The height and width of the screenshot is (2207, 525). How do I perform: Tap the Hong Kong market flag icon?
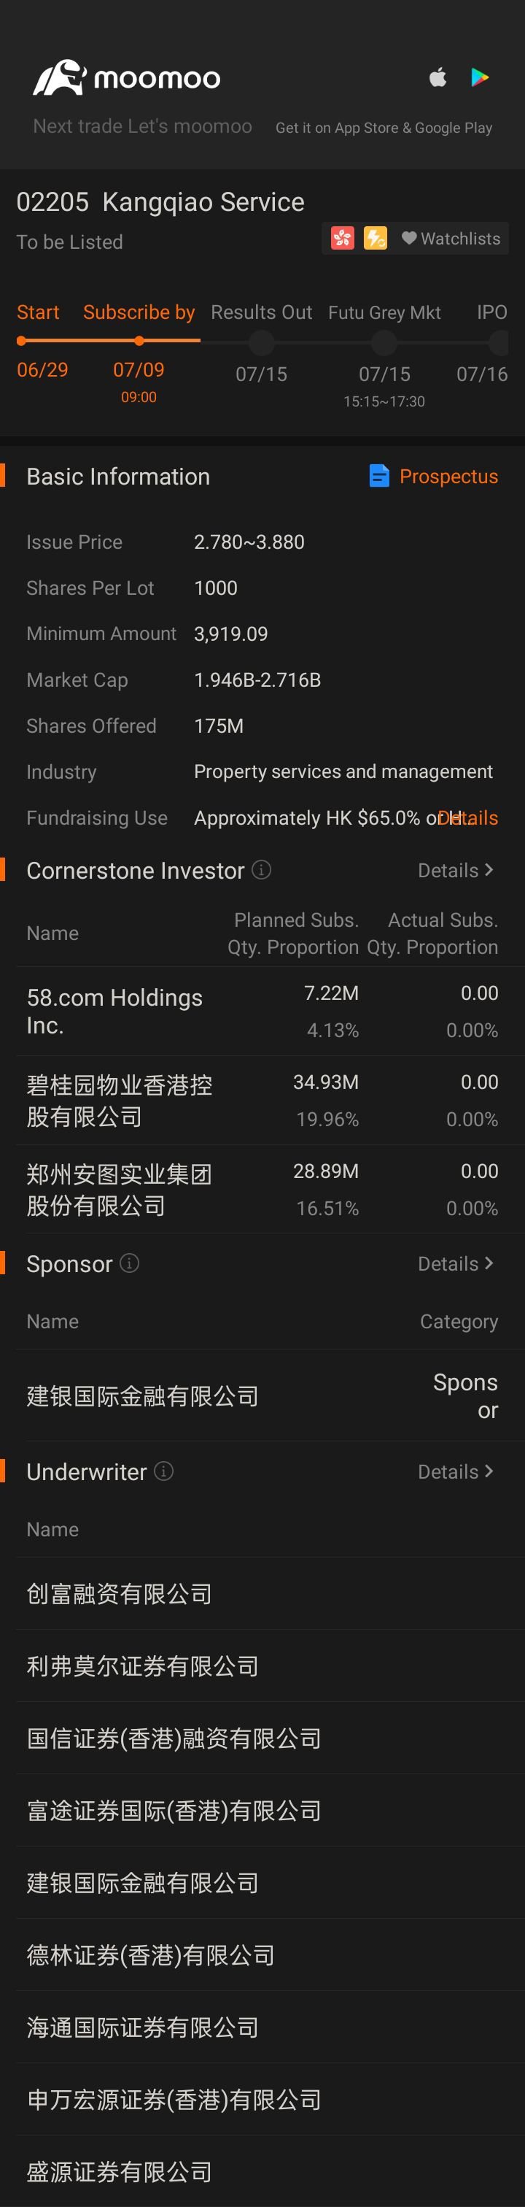[343, 238]
